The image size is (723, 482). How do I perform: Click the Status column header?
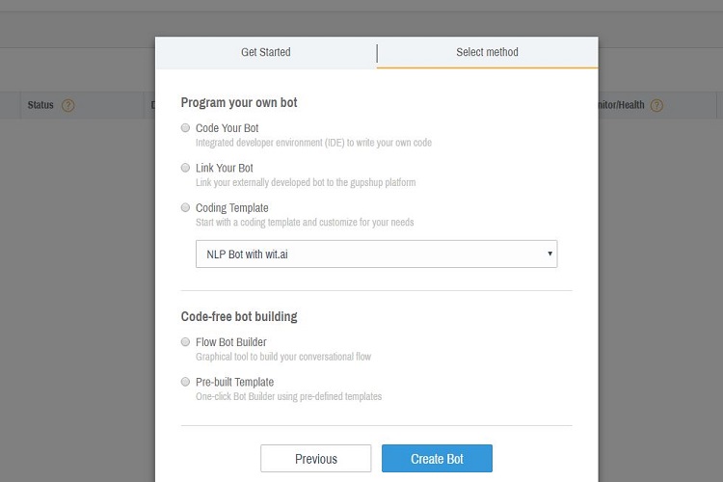click(x=40, y=105)
